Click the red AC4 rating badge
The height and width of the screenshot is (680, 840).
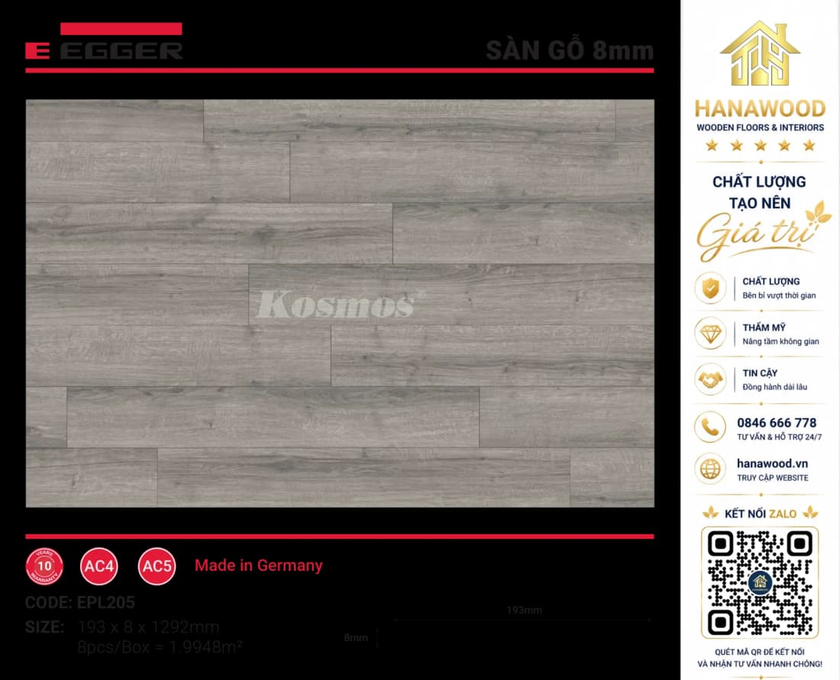(x=99, y=566)
